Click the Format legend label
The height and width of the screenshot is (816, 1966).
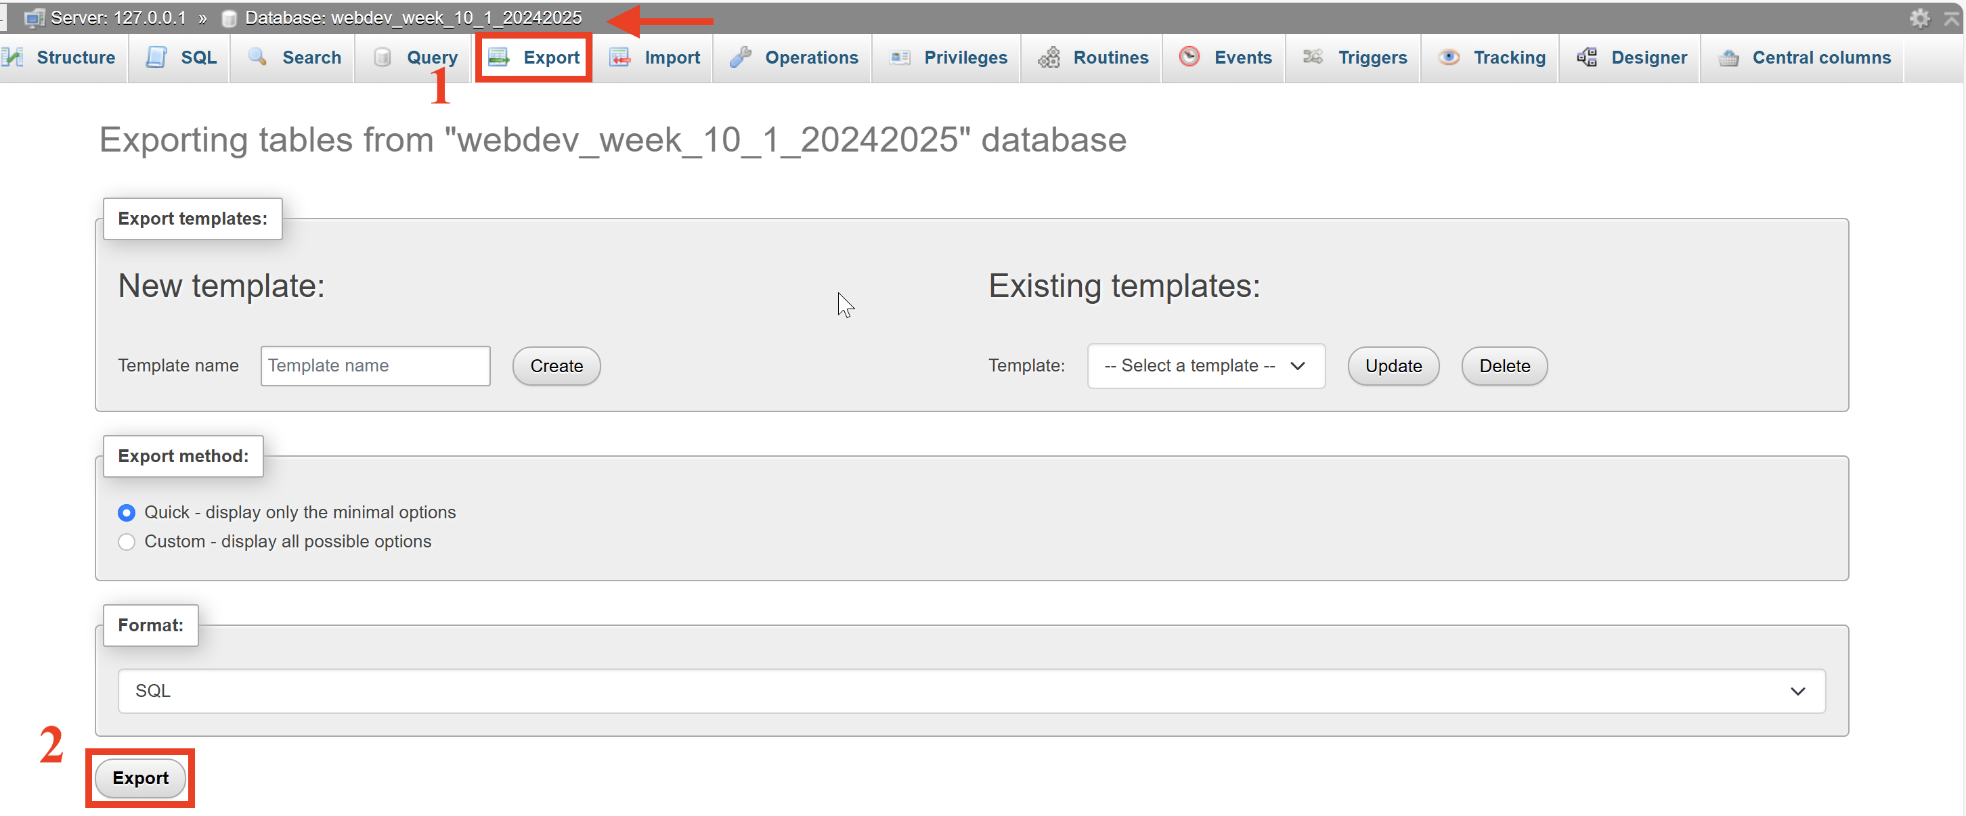[150, 625]
